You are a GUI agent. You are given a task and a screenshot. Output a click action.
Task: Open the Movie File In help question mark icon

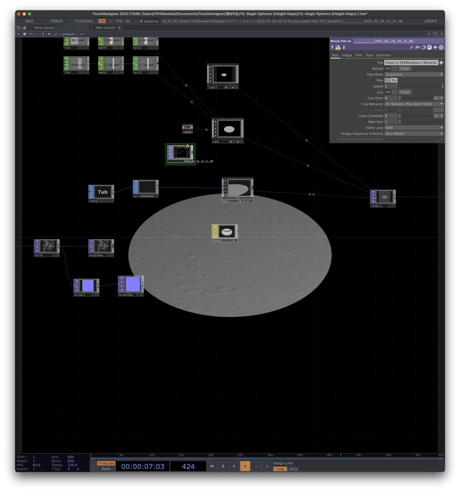332,47
